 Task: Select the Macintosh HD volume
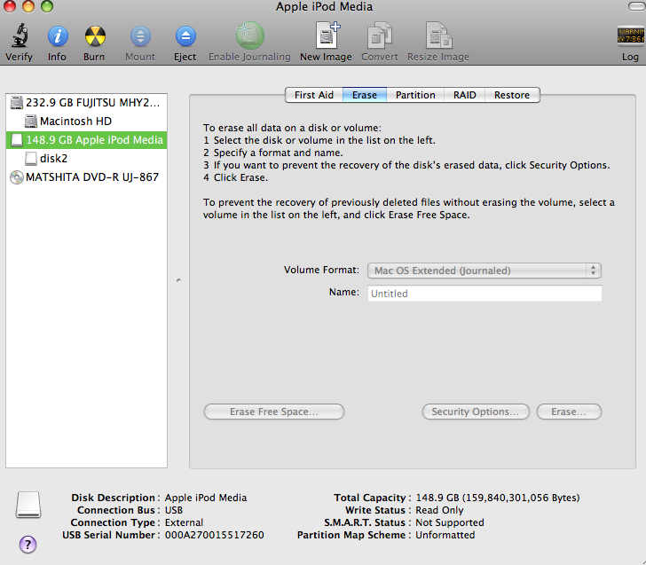[x=86, y=121]
